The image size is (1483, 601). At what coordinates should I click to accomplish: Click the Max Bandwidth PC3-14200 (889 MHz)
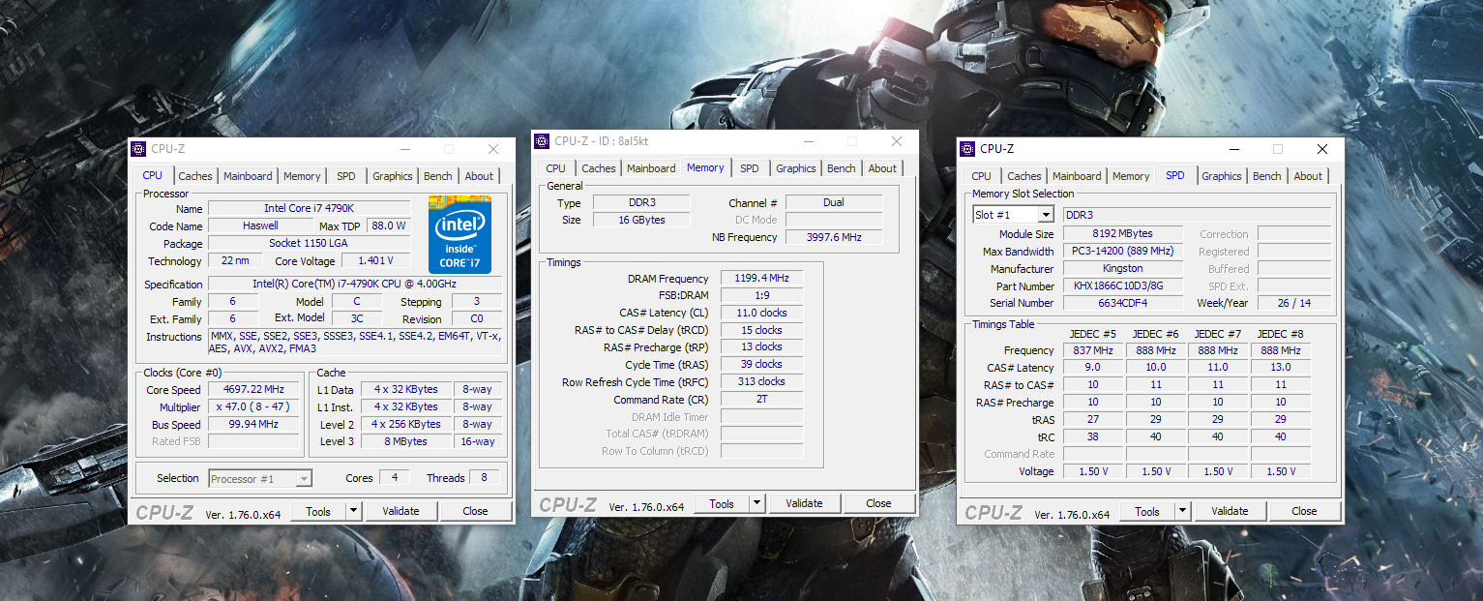point(1123,252)
